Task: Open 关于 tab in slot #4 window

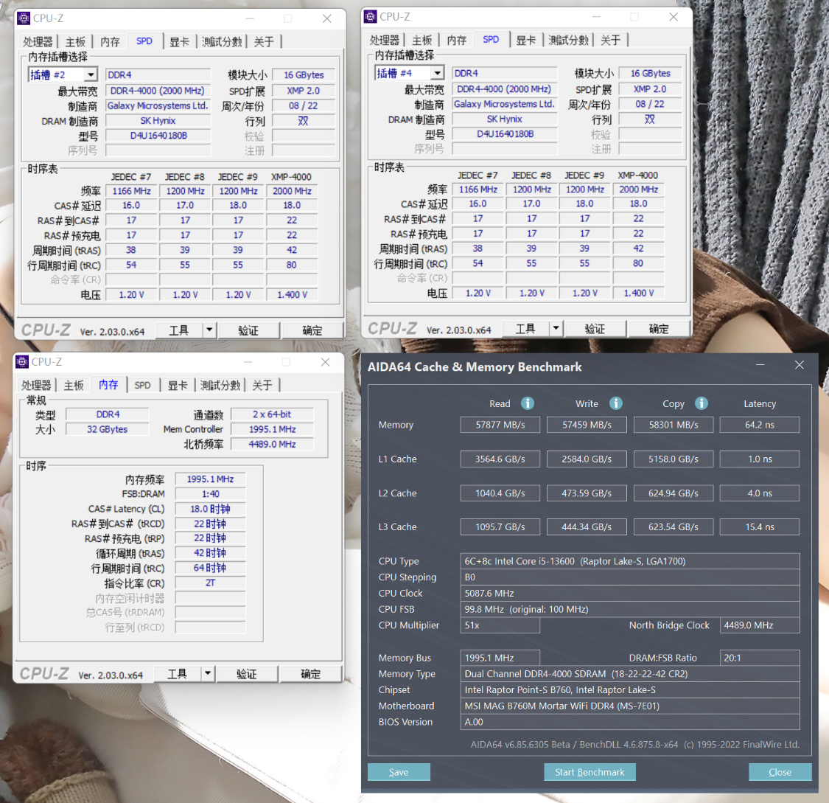Action: [x=611, y=41]
